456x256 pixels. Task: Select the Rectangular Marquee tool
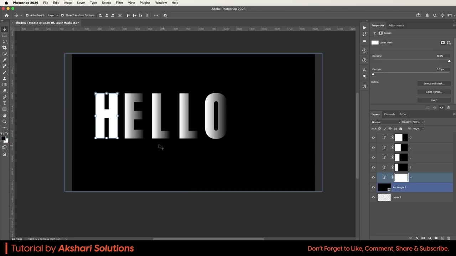click(5, 35)
